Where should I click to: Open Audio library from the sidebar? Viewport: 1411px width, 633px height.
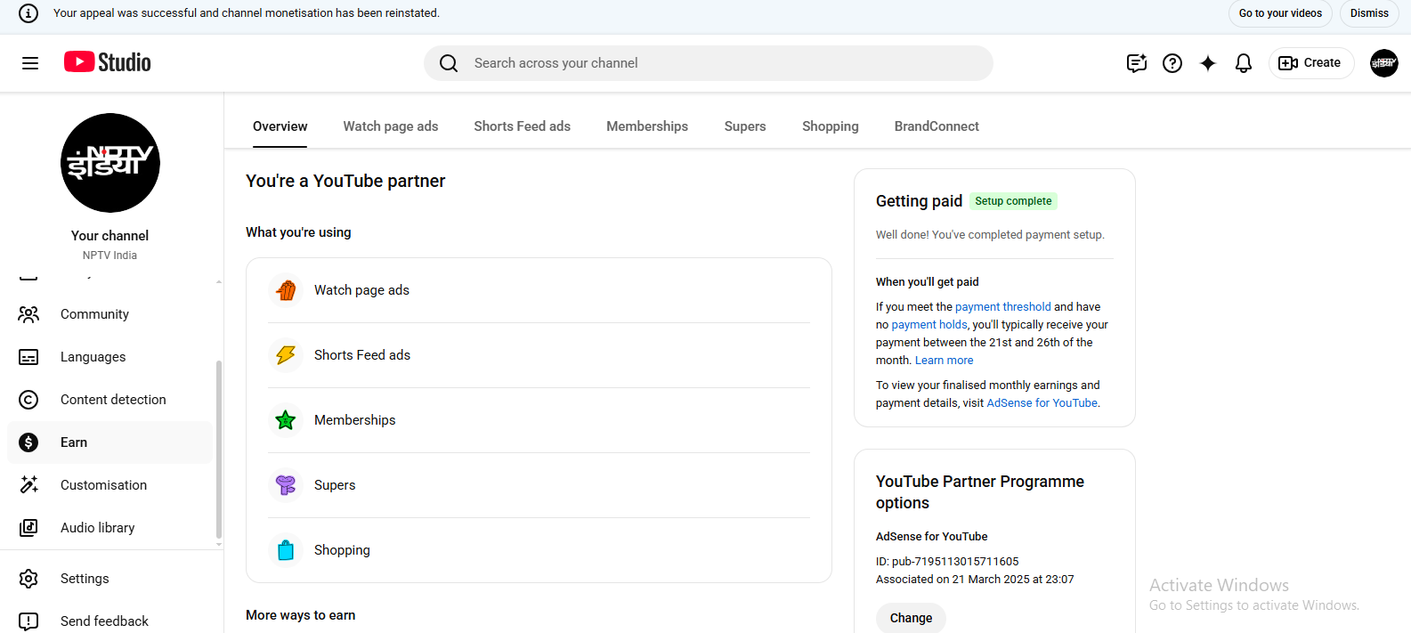click(97, 528)
